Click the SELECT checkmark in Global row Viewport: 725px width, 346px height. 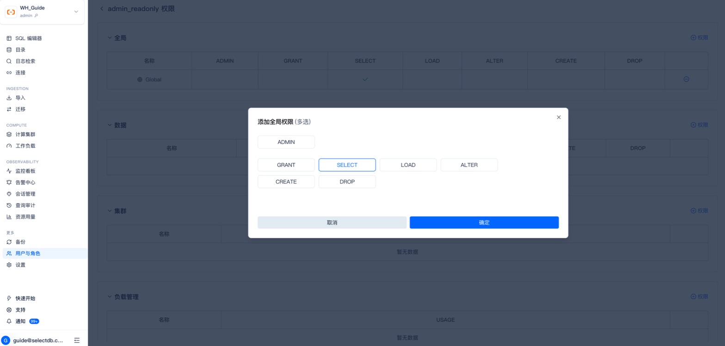(365, 80)
